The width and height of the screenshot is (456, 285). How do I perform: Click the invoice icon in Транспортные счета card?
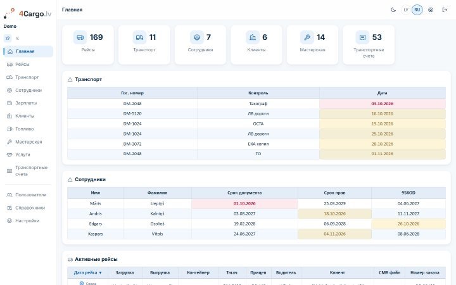tap(362, 37)
